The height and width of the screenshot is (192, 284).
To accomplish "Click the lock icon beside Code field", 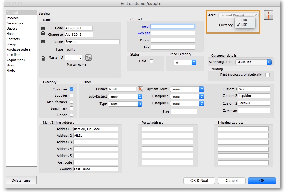I will [x=43, y=28].
